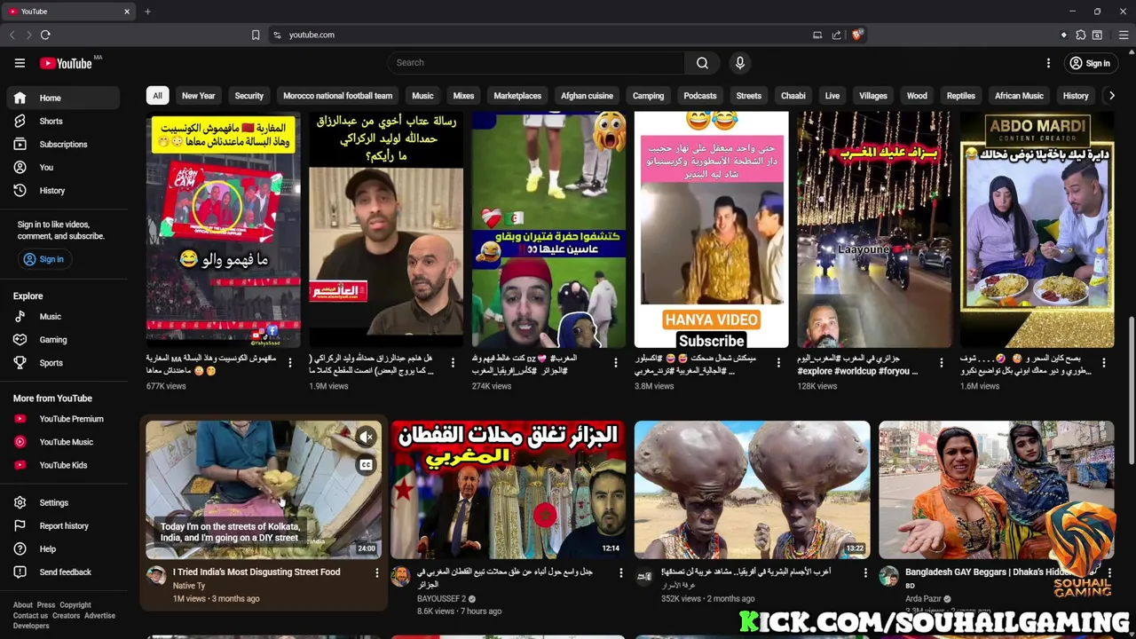Open the browser main menu
Viewport: 1136px width, 639px height.
pyautogui.click(x=1124, y=35)
